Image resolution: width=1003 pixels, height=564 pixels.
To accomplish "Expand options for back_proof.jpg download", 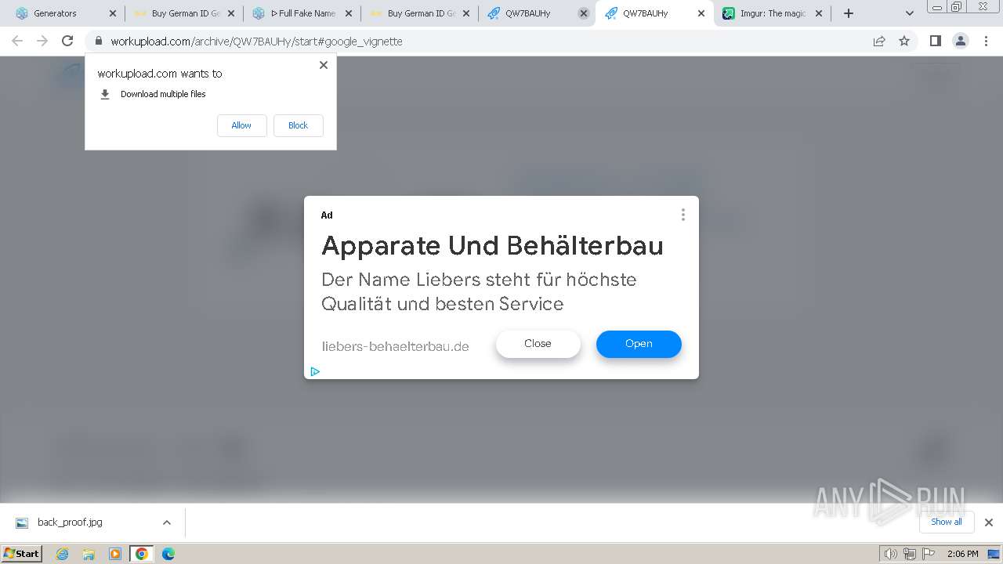I will tap(167, 522).
